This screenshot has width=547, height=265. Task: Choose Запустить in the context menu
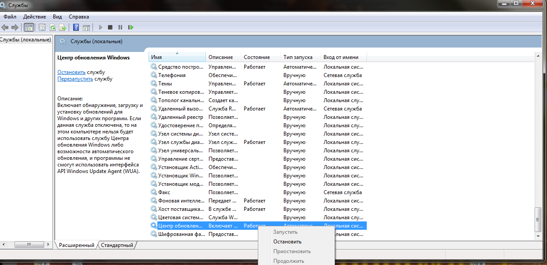pyautogui.click(x=285, y=232)
